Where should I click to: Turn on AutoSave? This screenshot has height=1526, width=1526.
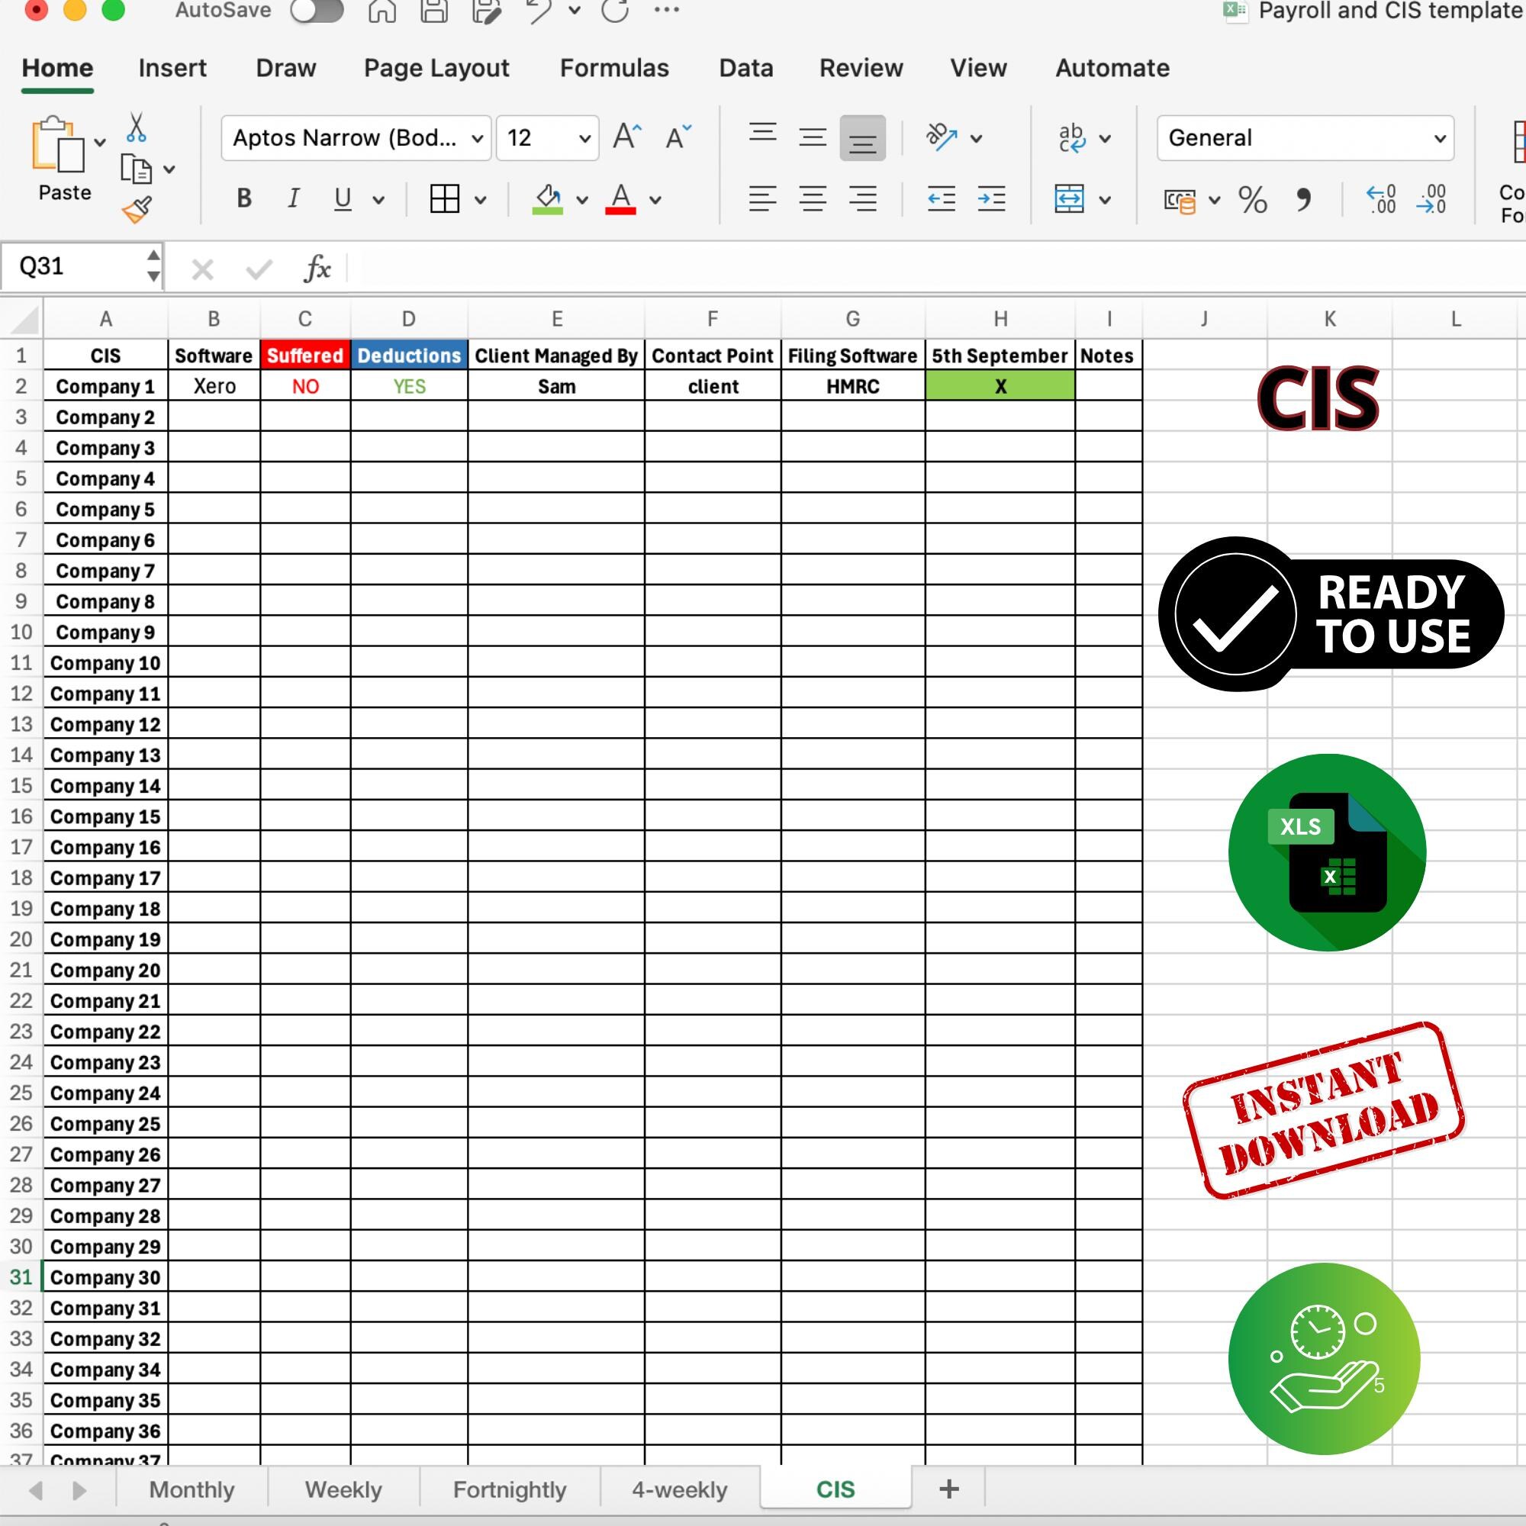[x=316, y=11]
